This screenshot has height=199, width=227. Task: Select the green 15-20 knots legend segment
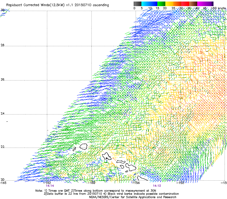[161, 4]
